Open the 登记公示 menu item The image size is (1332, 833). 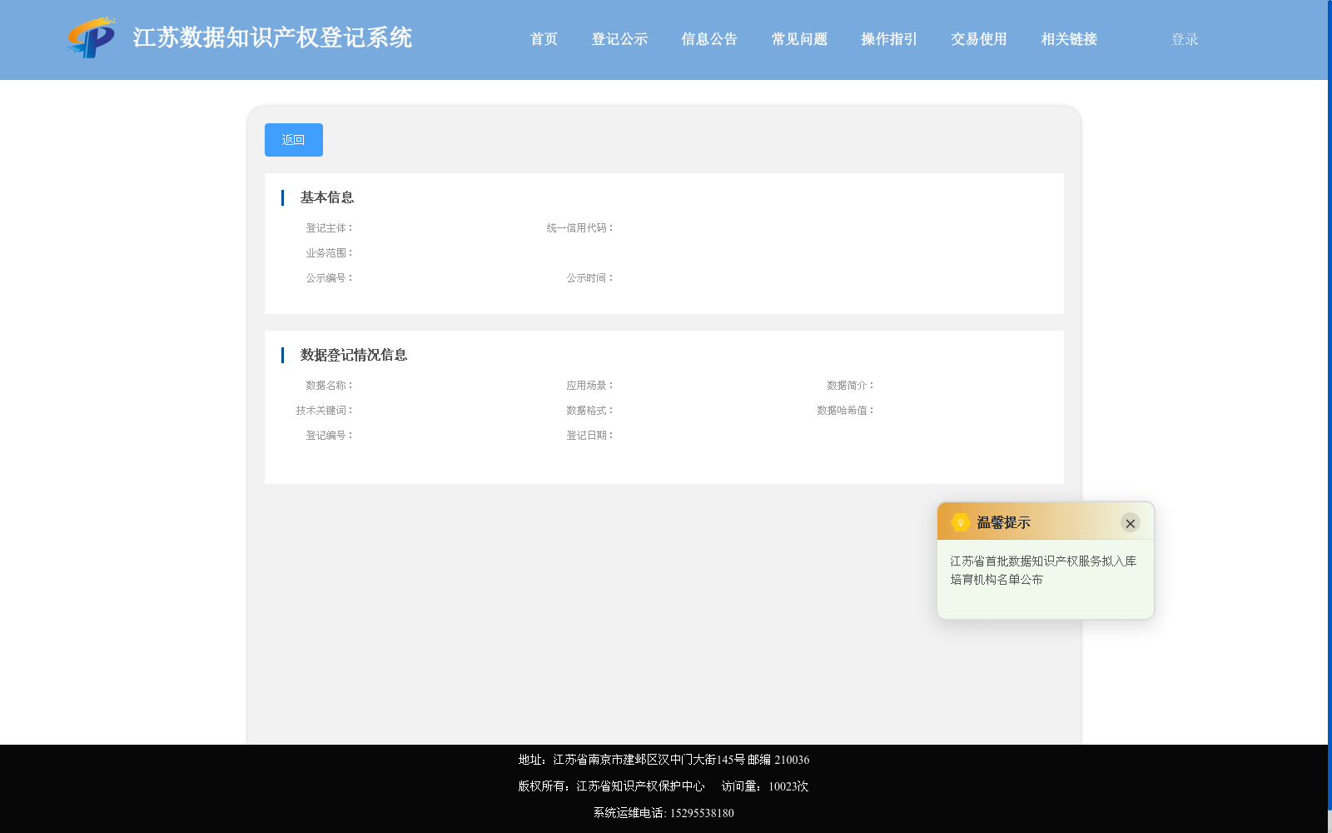point(619,39)
